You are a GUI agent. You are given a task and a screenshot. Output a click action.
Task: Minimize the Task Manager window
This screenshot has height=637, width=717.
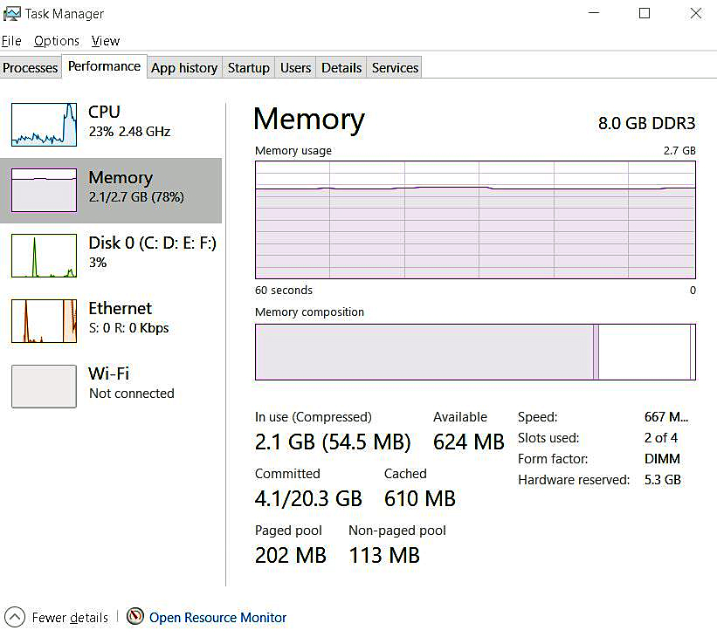click(x=594, y=13)
